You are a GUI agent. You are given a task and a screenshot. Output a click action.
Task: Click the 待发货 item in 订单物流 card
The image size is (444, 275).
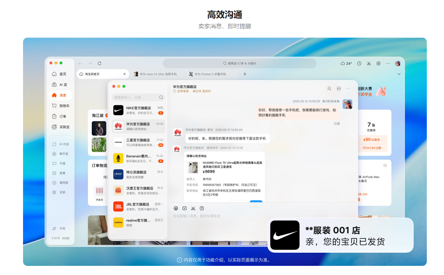click(x=99, y=193)
